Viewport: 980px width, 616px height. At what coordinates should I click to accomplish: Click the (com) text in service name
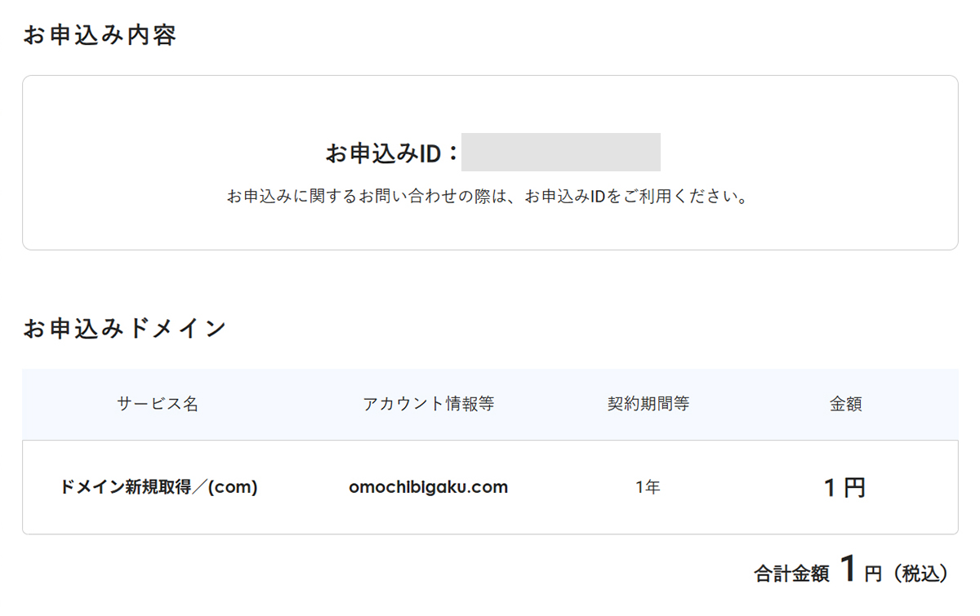point(233,488)
